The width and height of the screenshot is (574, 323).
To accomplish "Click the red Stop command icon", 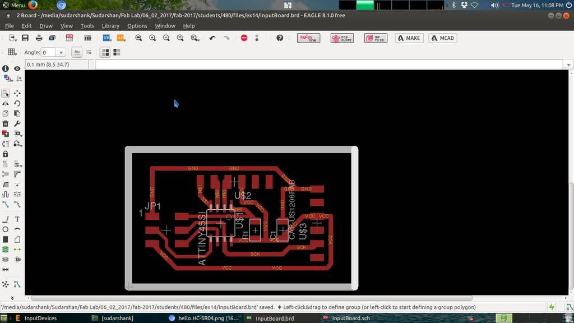I will (244, 38).
